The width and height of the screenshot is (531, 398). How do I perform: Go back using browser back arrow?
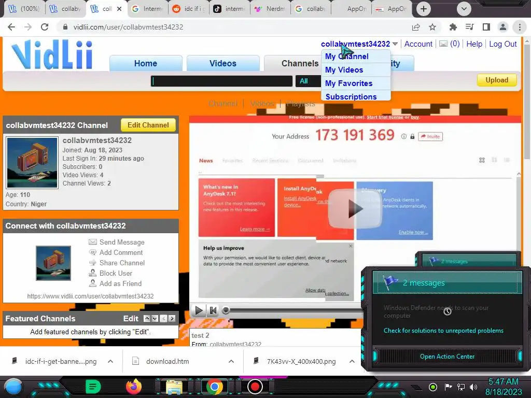(11, 27)
